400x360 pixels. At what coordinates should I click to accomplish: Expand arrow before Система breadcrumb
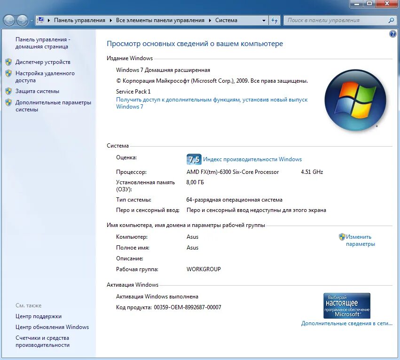(210, 20)
